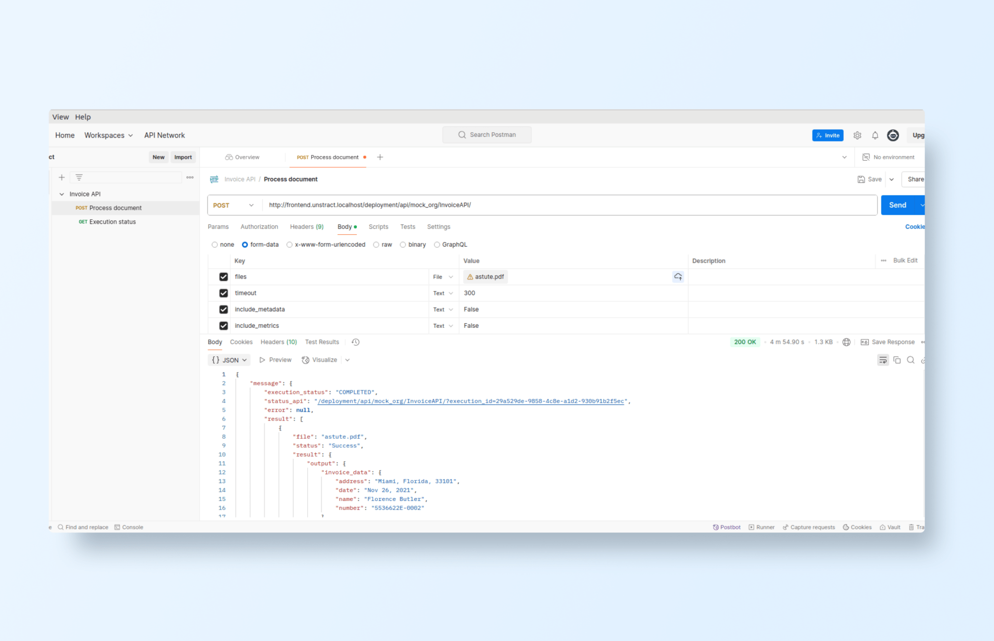
Task: Uncheck the files form-data row
Action: 223,276
